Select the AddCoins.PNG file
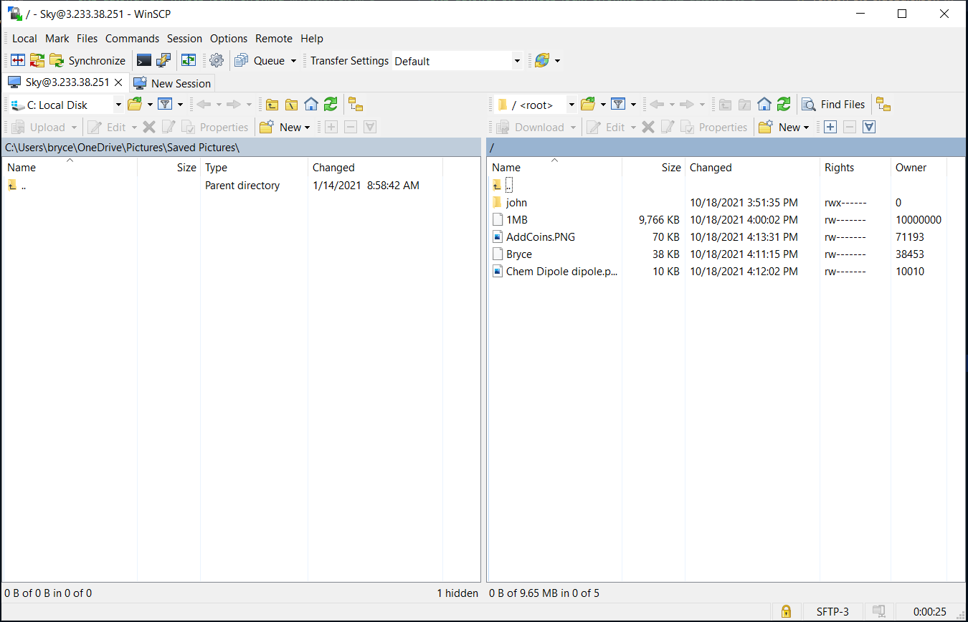 (x=541, y=237)
